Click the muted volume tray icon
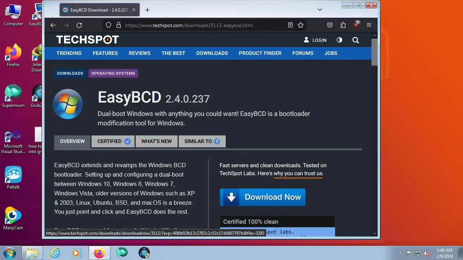The width and height of the screenshot is (463, 260). click(426, 253)
